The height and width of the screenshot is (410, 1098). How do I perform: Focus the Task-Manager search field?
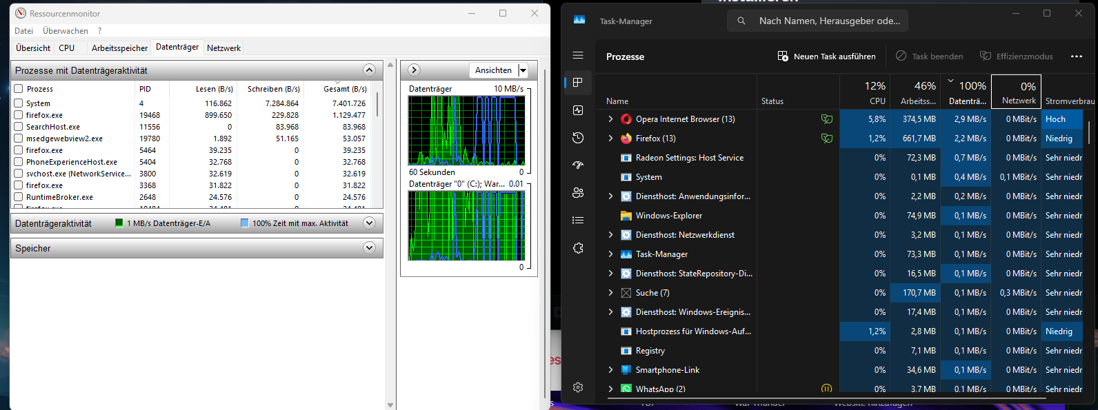[x=817, y=21]
